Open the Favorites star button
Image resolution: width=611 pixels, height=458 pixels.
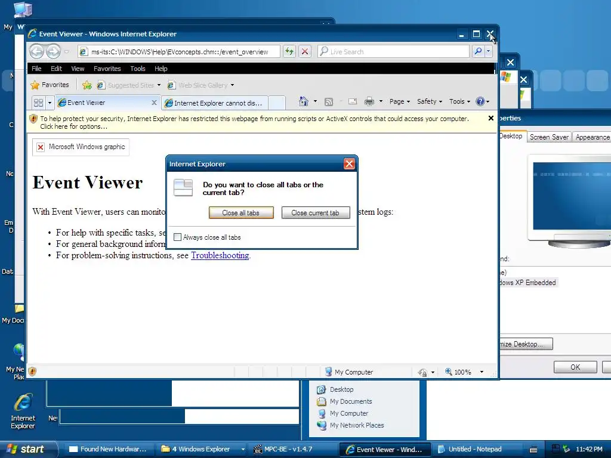point(50,85)
